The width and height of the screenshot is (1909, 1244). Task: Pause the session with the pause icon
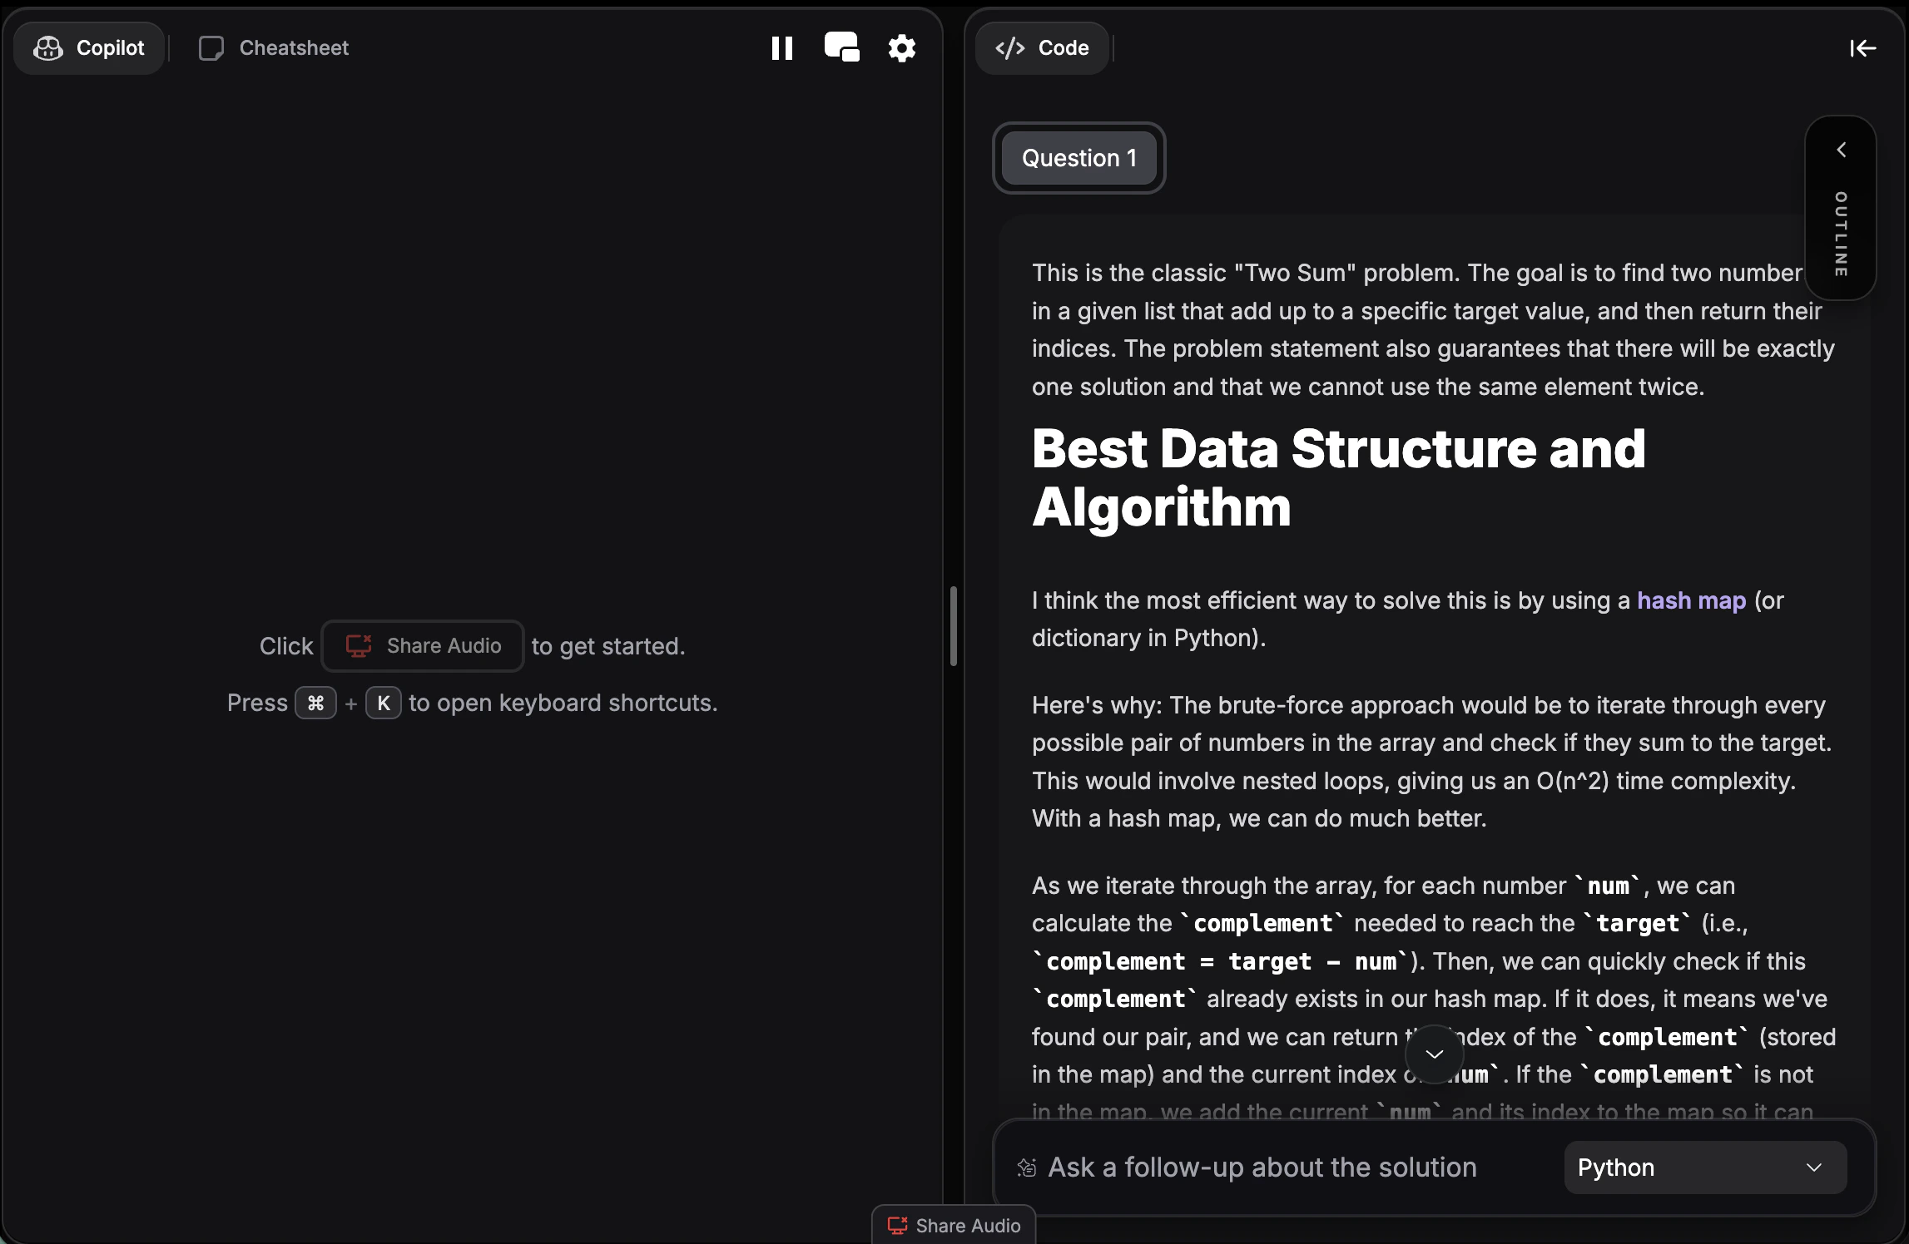point(781,48)
